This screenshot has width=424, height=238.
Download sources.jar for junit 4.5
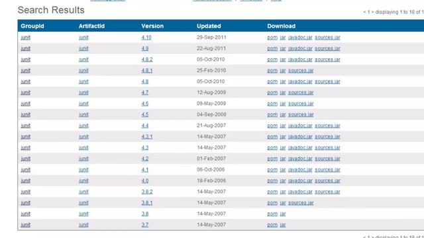(301, 114)
